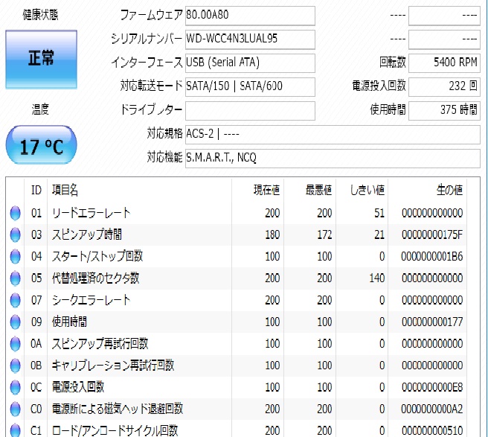Click the status orb next to シークエラーレート
Viewport: 488px width, 437px height.
click(x=16, y=301)
